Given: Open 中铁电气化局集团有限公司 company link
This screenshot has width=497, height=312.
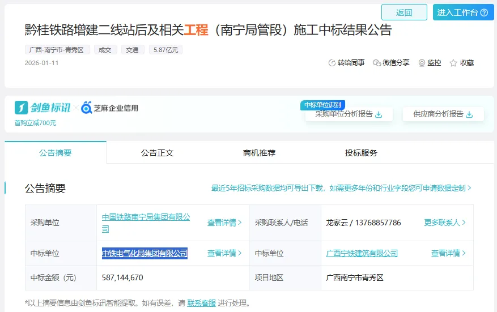Looking at the screenshot, I should click(145, 253).
